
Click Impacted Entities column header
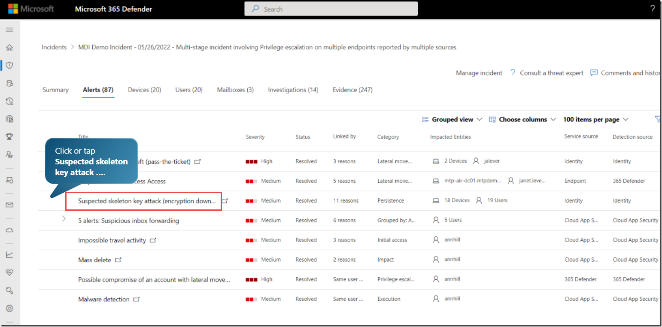[x=450, y=137]
